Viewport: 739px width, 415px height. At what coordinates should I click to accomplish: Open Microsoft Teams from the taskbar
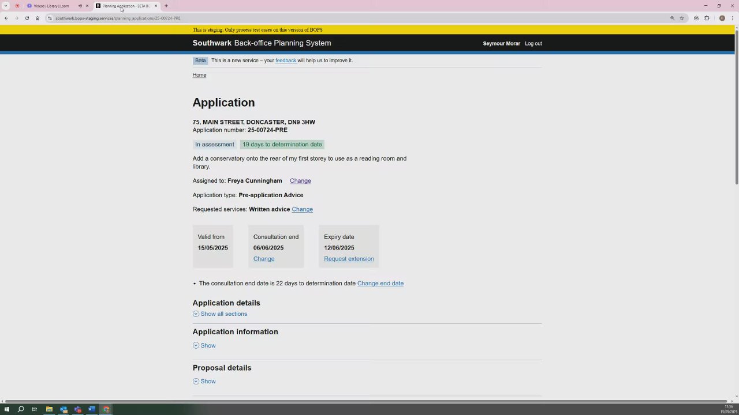pos(78,409)
